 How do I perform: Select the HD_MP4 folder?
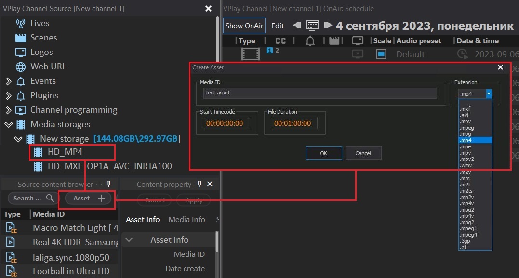point(65,152)
